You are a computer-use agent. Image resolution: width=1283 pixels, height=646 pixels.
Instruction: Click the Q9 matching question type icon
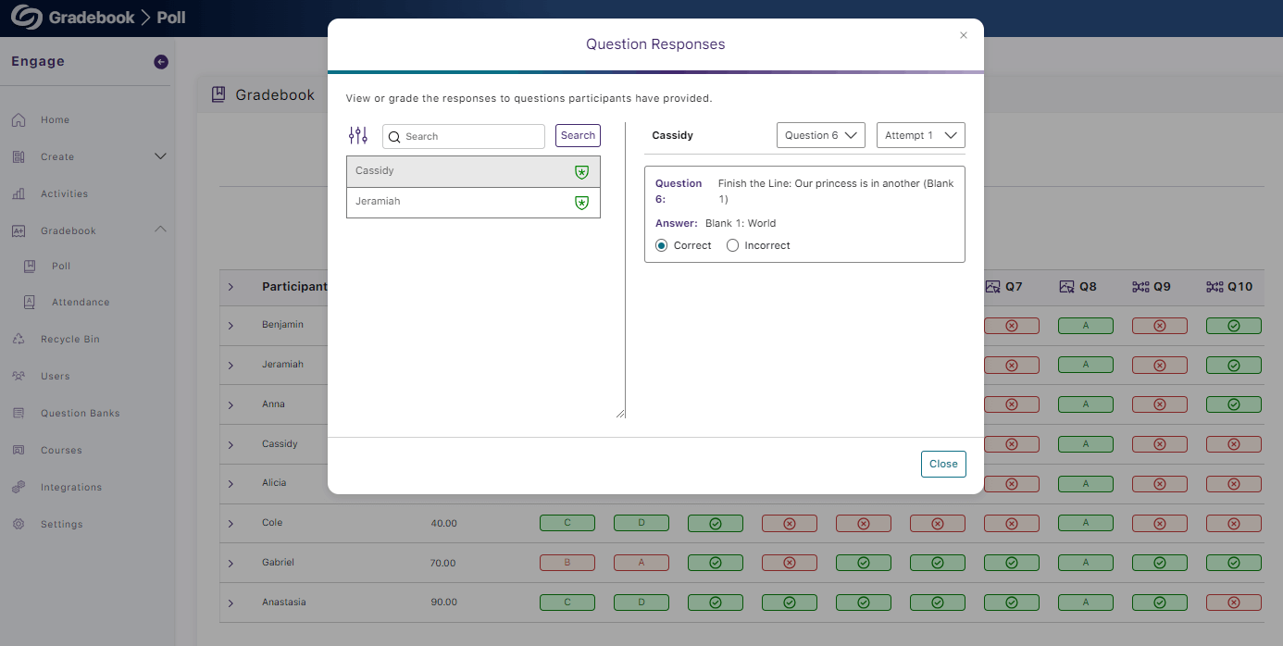(x=1140, y=287)
